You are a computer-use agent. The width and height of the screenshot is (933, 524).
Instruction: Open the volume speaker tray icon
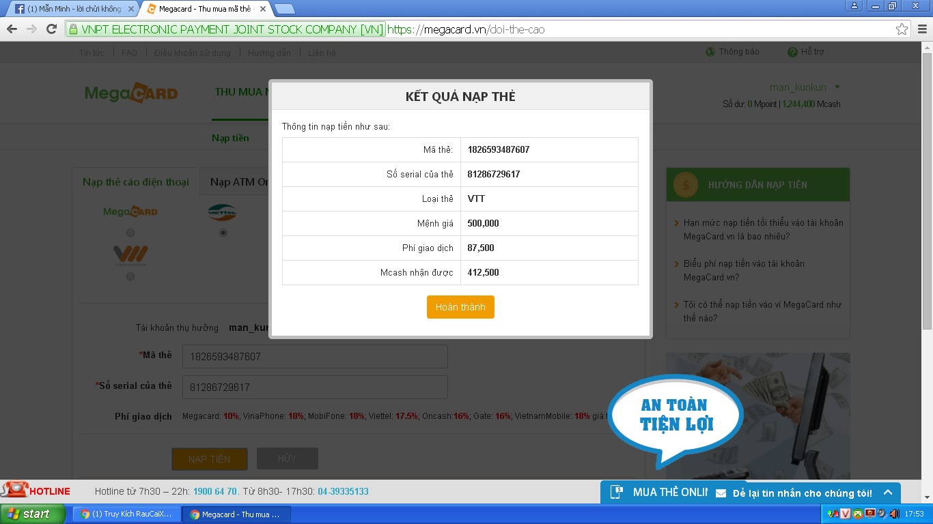895,514
